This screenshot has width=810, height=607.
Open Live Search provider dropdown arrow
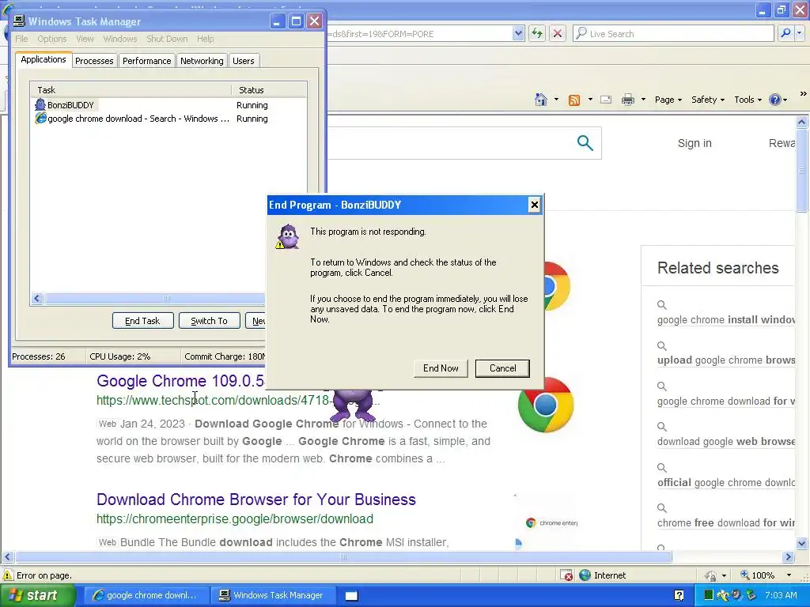(x=799, y=33)
